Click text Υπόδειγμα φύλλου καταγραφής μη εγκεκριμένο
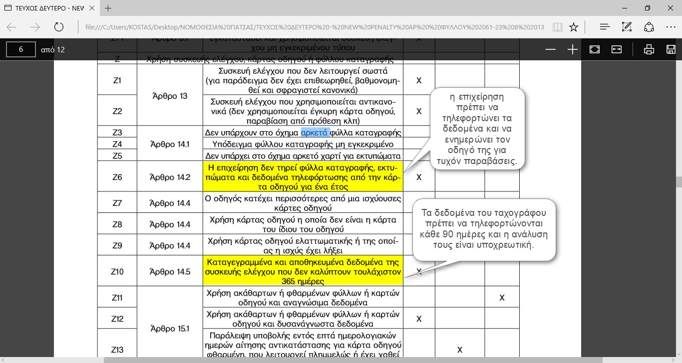Screen dimensions: 682x363 click(x=303, y=144)
